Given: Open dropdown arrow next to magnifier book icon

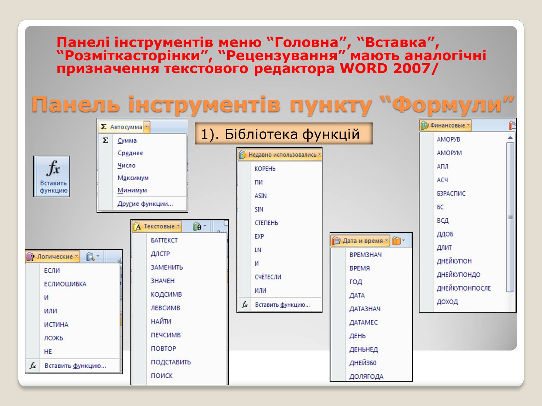Looking at the screenshot, I should [98, 256].
